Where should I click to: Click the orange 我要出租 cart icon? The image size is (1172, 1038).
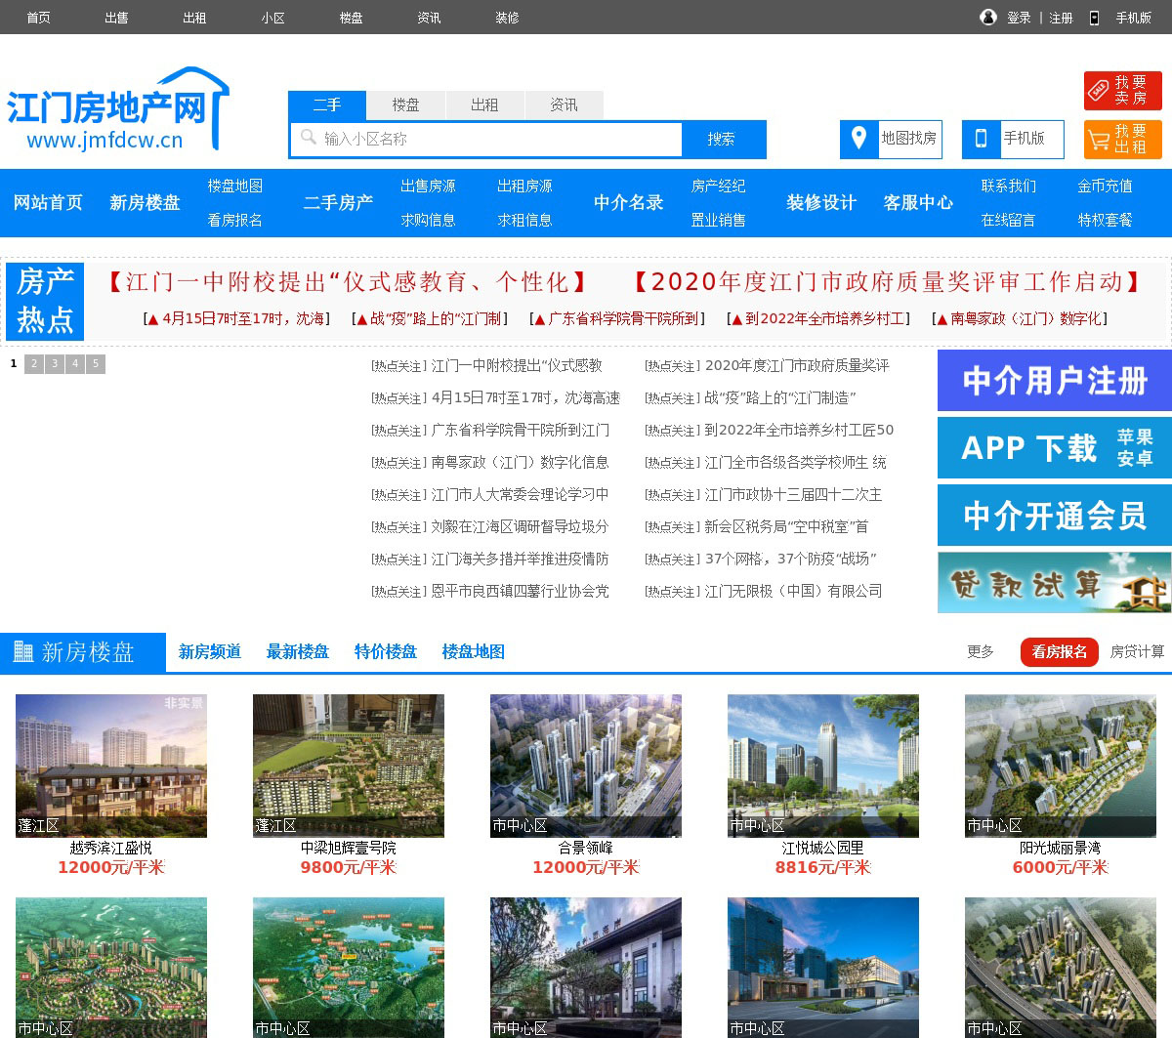tap(1099, 140)
